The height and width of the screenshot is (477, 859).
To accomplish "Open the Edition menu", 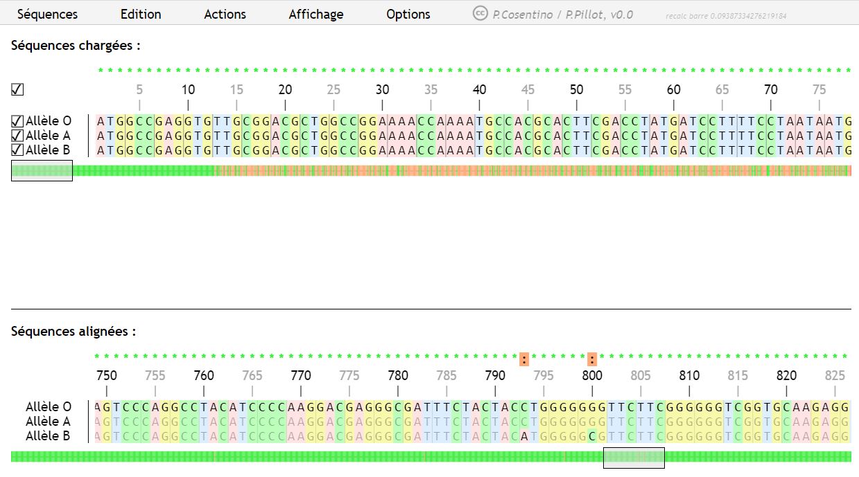I will pyautogui.click(x=141, y=14).
